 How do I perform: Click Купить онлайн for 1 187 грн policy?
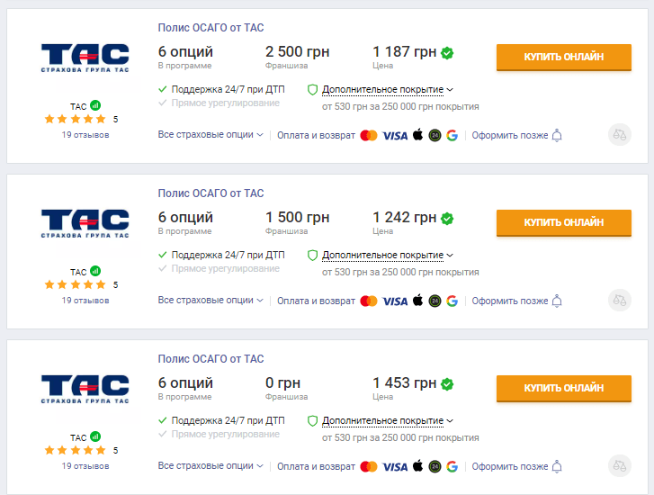(563, 58)
